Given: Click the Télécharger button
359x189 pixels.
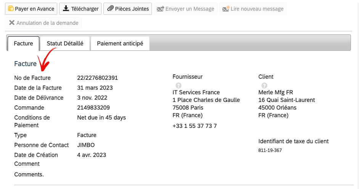Looking at the screenshot, I should [x=80, y=9].
